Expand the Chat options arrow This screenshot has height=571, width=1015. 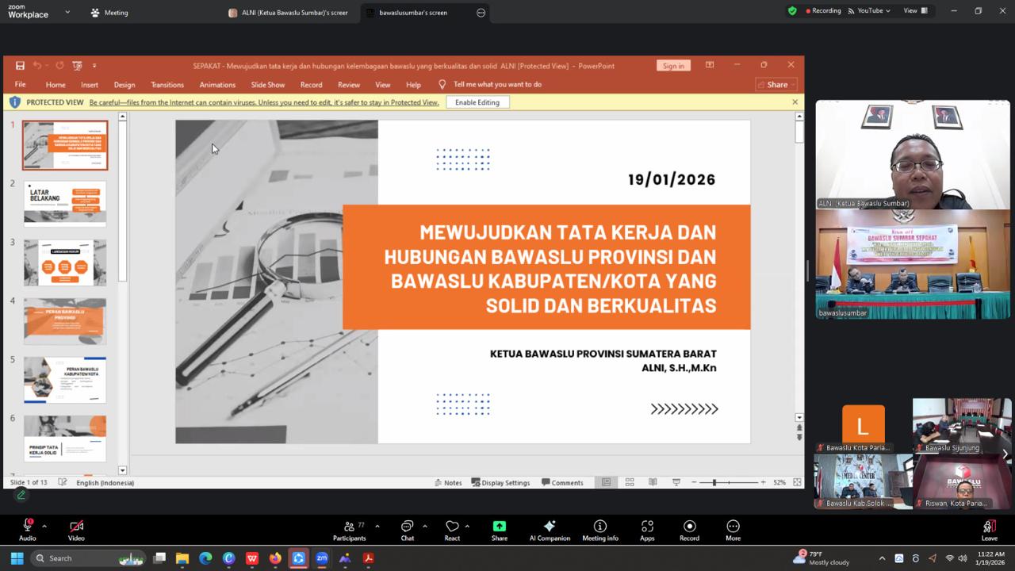tap(425, 526)
